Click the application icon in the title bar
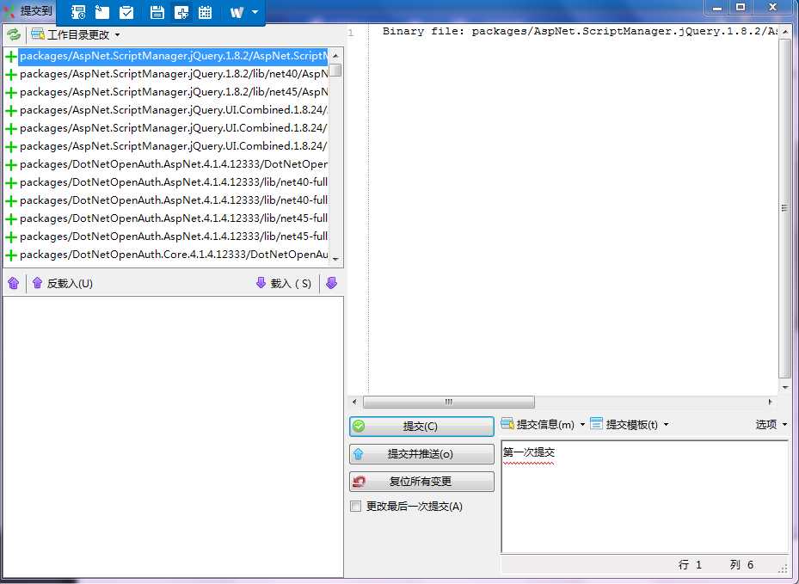Image resolution: width=799 pixels, height=584 pixels. [x=9, y=10]
